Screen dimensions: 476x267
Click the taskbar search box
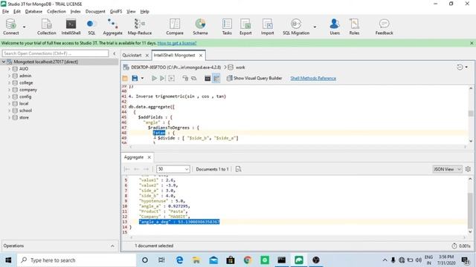(x=77, y=260)
